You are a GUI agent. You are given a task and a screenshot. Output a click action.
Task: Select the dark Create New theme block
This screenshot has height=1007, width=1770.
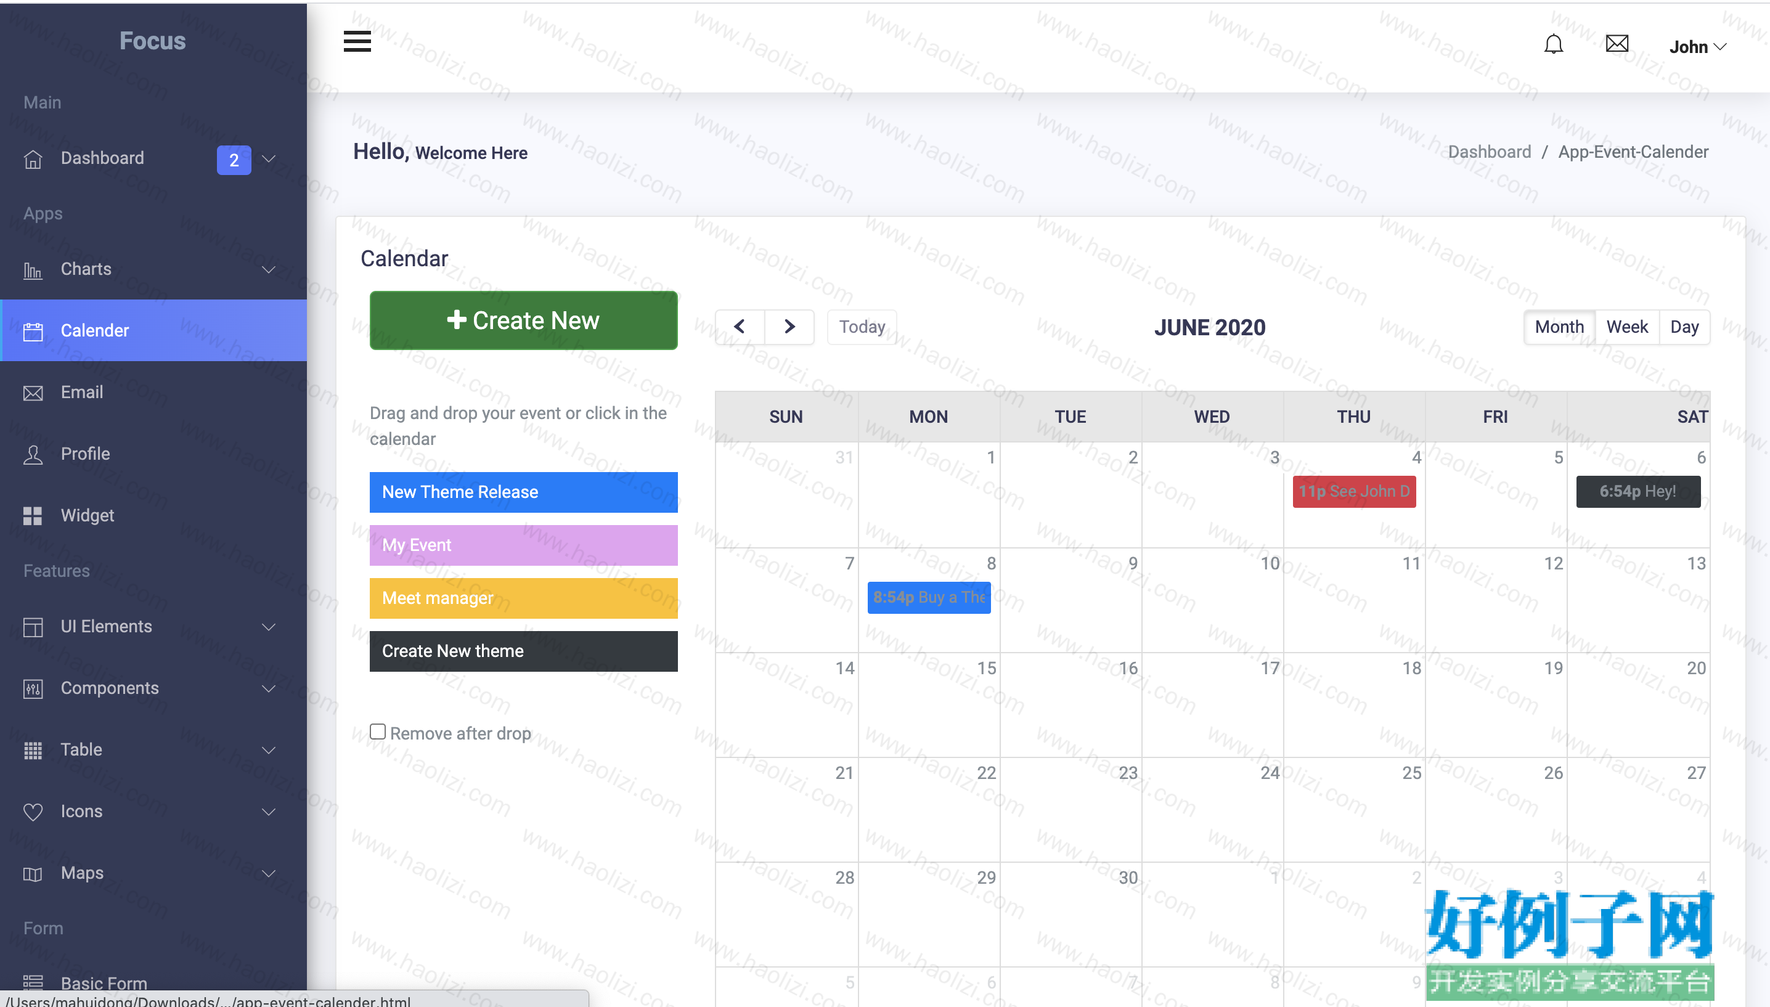click(523, 651)
